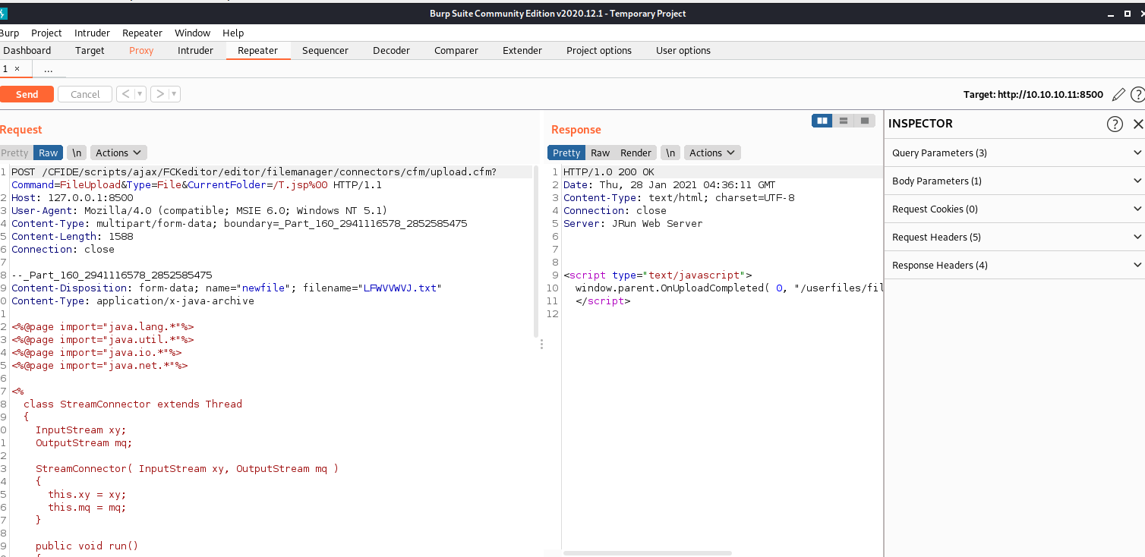Click request vertical scrollbar
The width and height of the screenshot is (1145, 557).
(x=536, y=251)
